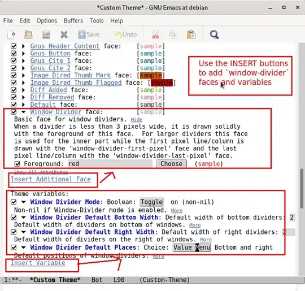
Task: Open the File menu
Action: 8,21
